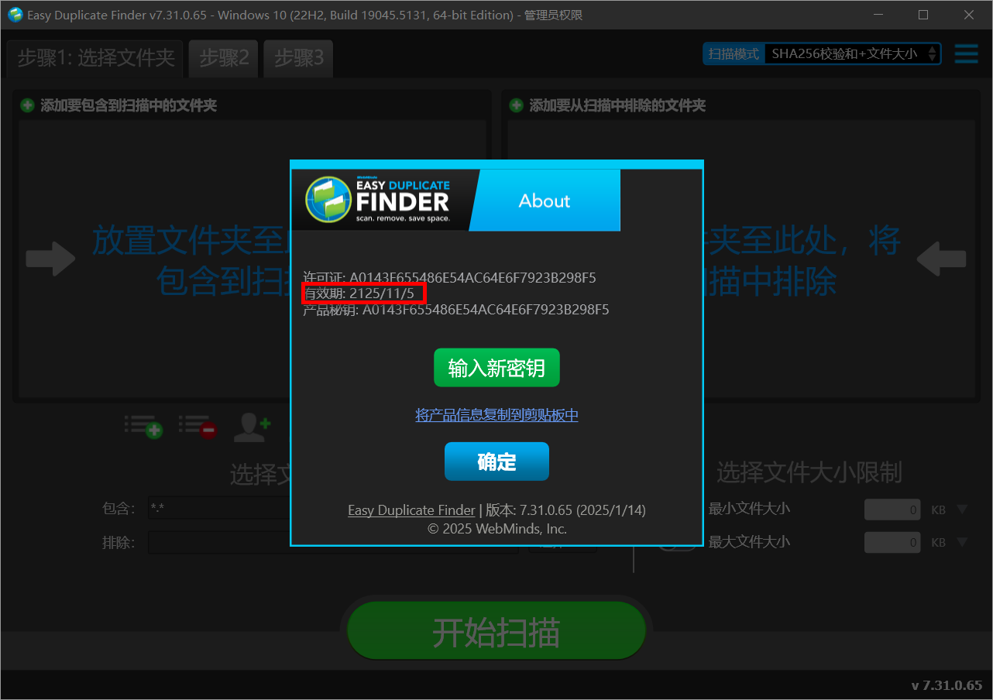Screen dimensions: 993x700
Task: Open the KB unit dropdown for 最小文件大小
Action: pyautogui.click(x=960, y=509)
